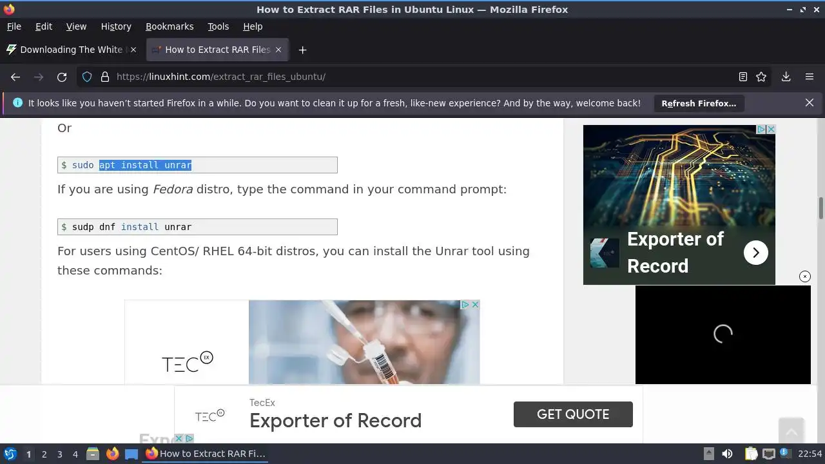The width and height of the screenshot is (825, 464).
Task: Reload the current page
Action: [x=62, y=77]
